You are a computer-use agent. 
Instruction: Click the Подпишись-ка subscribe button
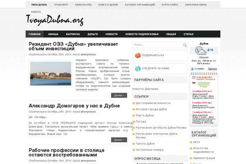click(x=160, y=56)
